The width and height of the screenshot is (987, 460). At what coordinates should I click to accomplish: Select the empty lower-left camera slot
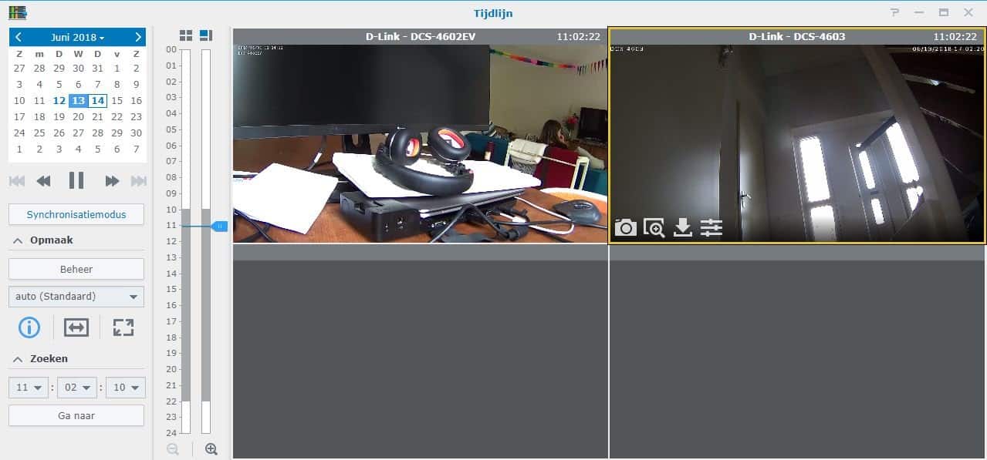point(421,352)
